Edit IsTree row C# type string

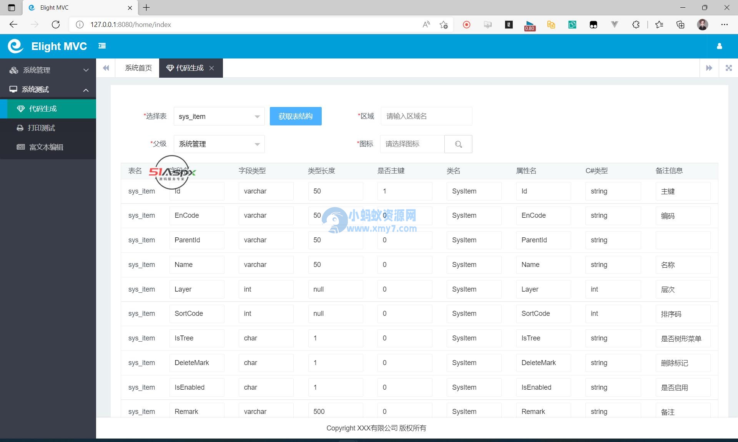(x=613, y=338)
